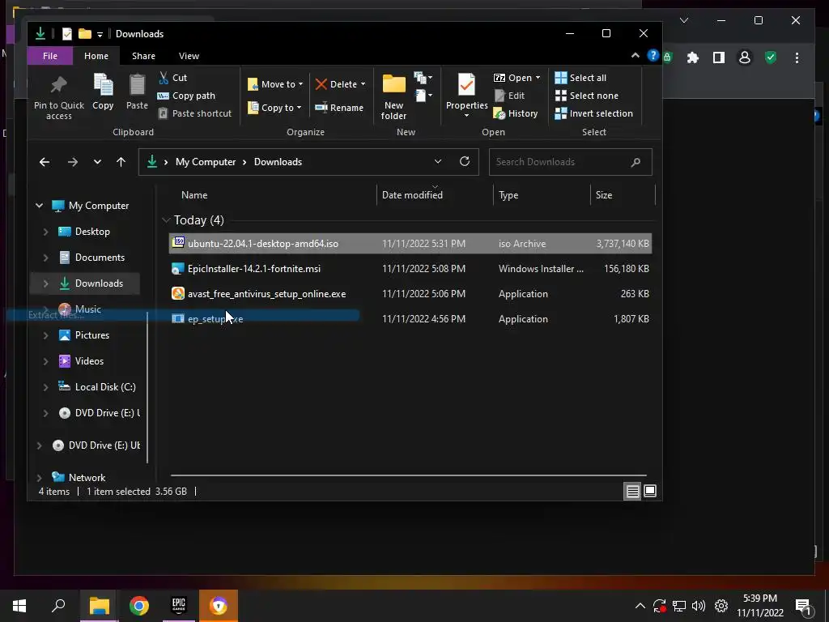Open Delete dropdown arrow
Viewport: 829px width, 622px height.
click(x=363, y=84)
